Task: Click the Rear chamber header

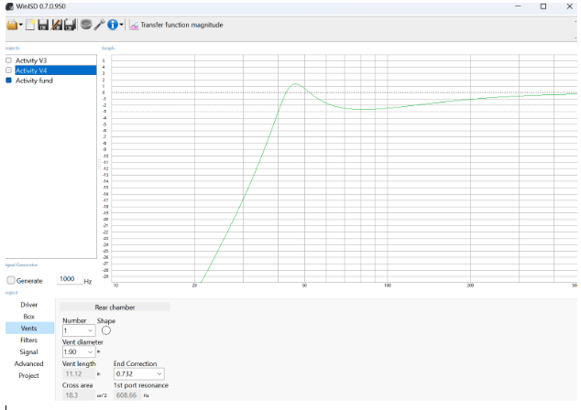Action: click(x=115, y=307)
